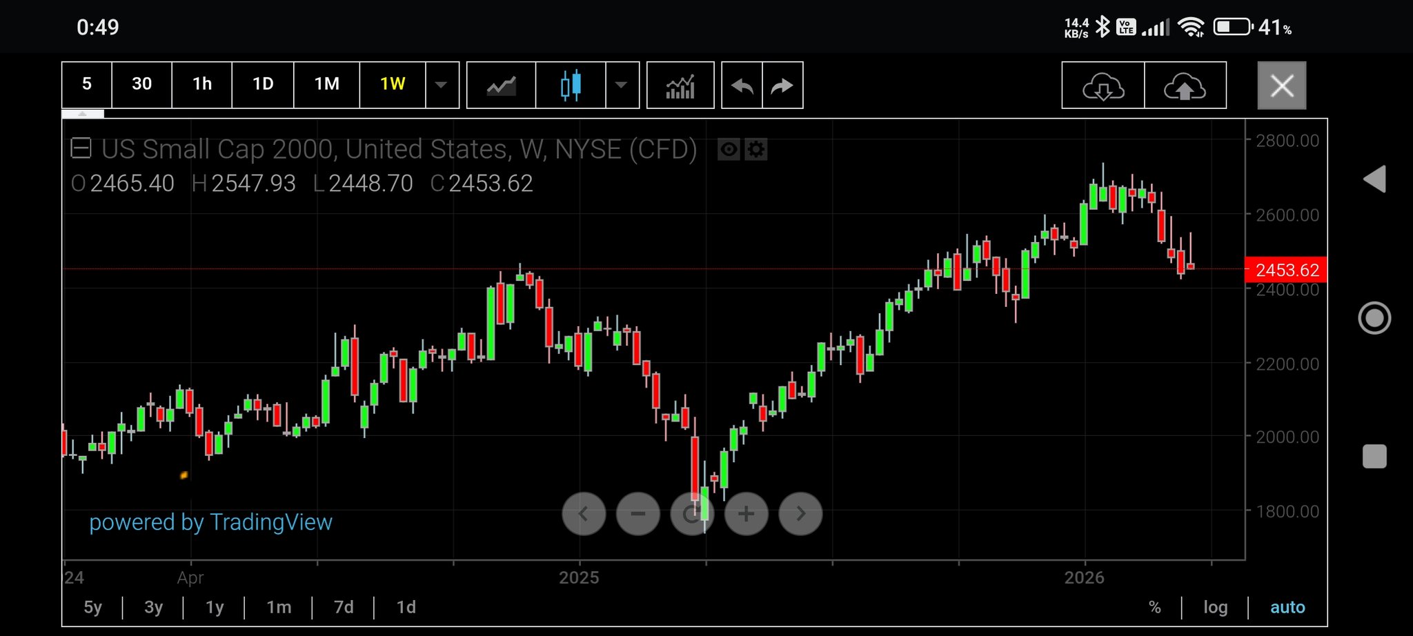Set range to 1m
This screenshot has width=1413, height=636.
pos(279,607)
